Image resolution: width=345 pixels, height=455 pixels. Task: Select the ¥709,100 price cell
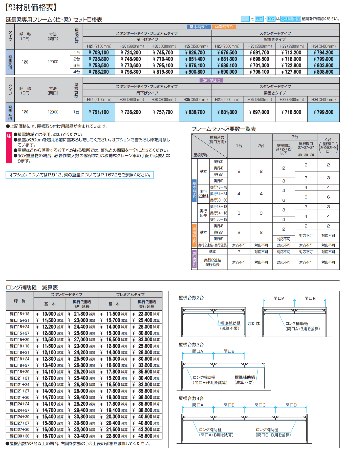(x=99, y=53)
